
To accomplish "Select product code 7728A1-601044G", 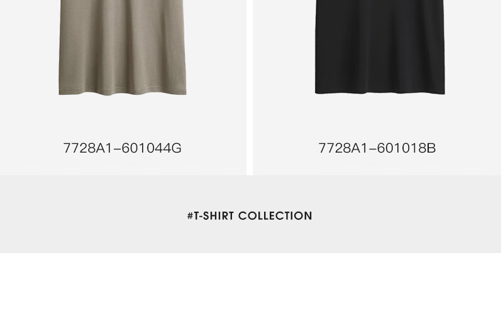I will [122, 148].
